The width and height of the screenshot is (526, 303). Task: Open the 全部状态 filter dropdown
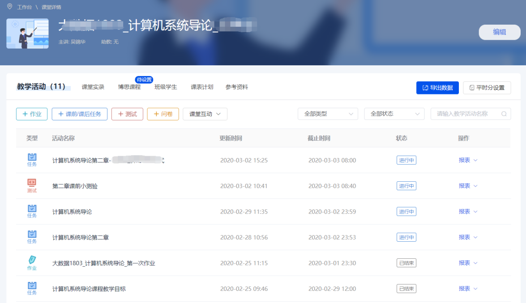394,114
